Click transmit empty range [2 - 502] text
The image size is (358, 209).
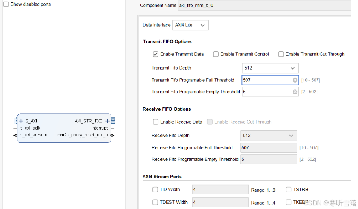[x=309, y=92]
